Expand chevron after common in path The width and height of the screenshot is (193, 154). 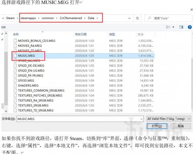click(57, 18)
